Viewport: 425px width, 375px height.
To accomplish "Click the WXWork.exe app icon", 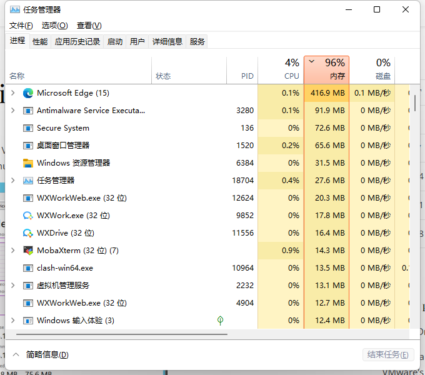I will pos(28,216).
